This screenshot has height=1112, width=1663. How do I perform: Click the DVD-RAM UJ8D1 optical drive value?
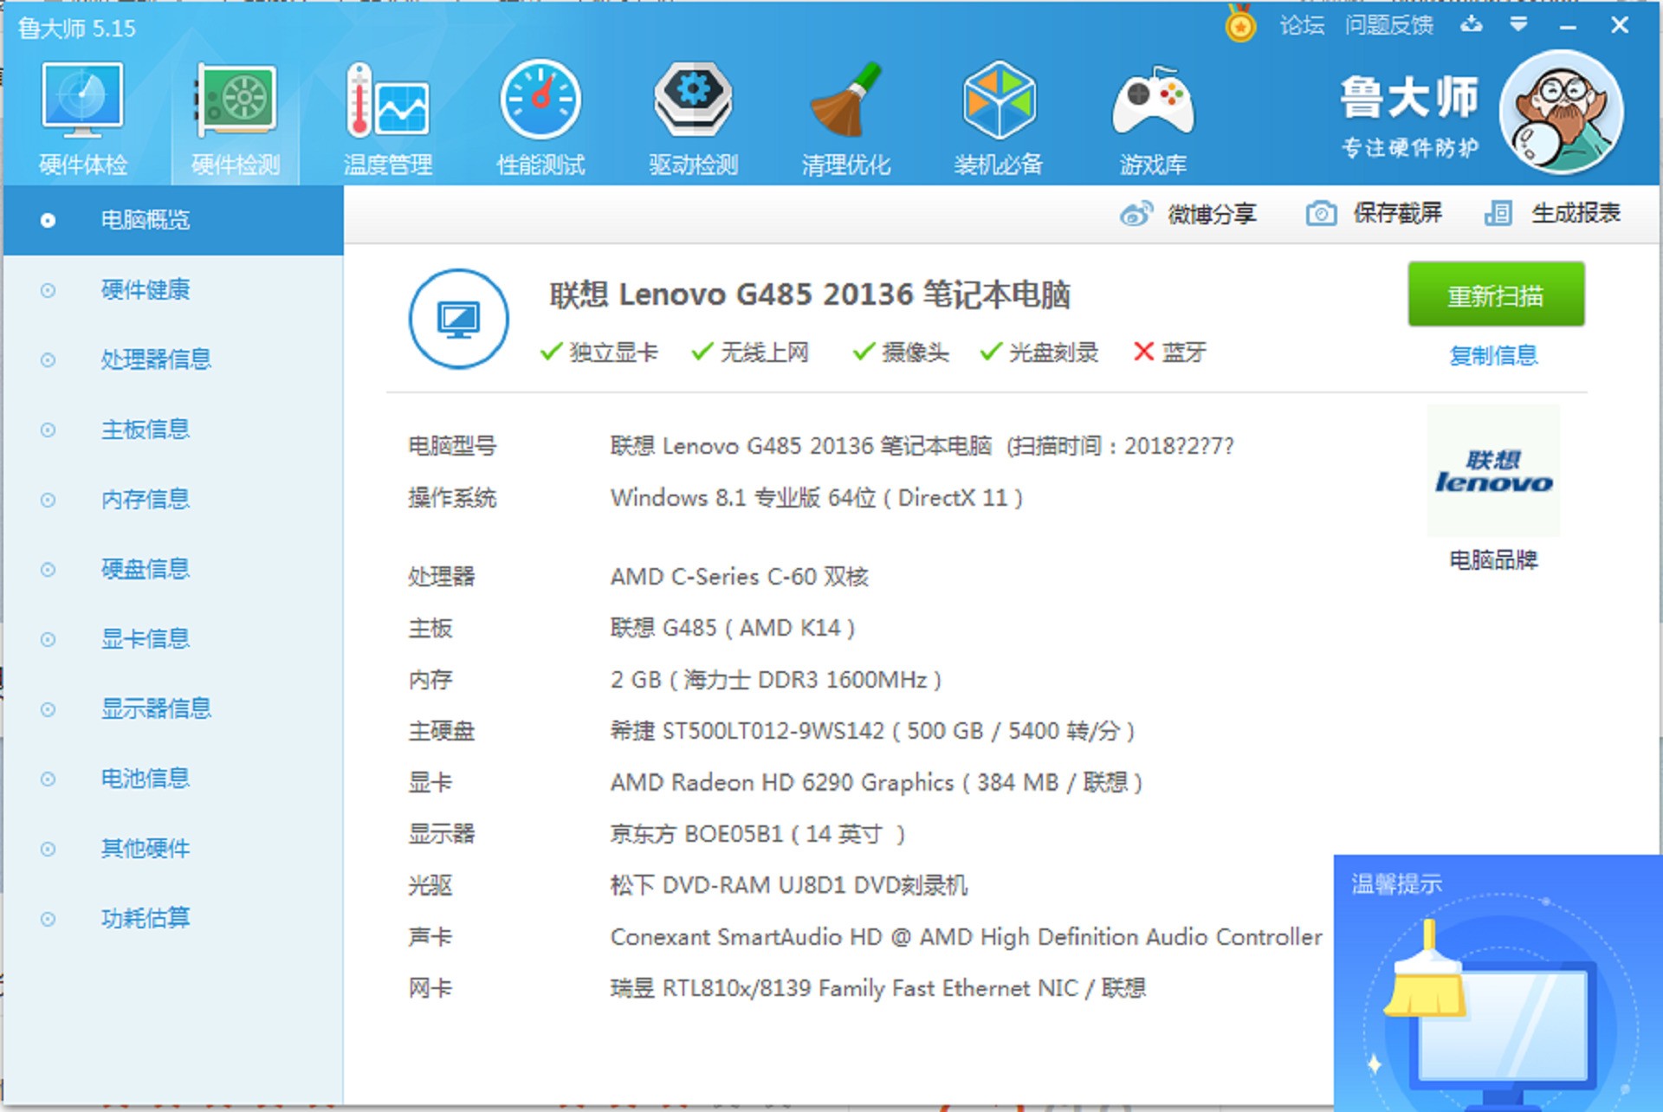(788, 885)
